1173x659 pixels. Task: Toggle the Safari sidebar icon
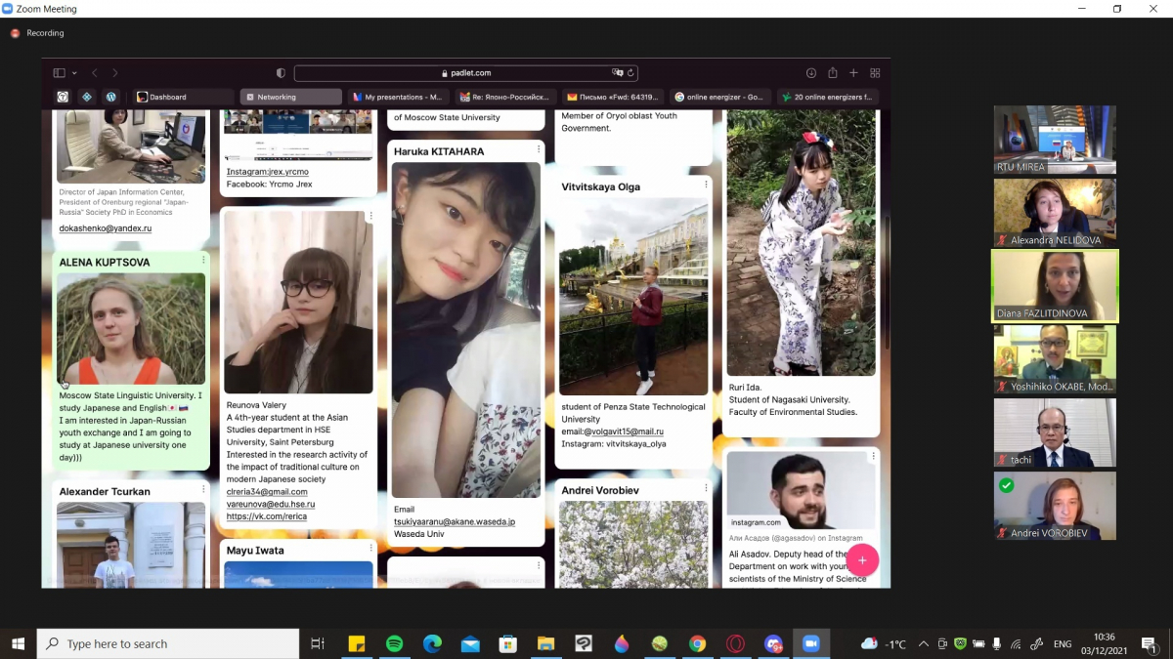[59, 73]
